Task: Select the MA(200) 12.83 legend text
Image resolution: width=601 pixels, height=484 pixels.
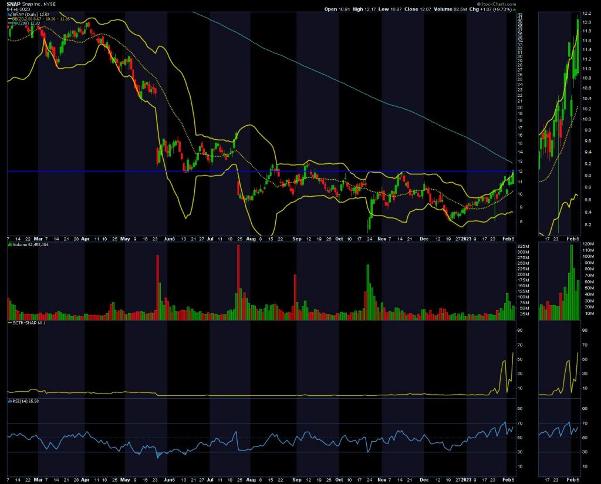Action: pyautogui.click(x=26, y=23)
